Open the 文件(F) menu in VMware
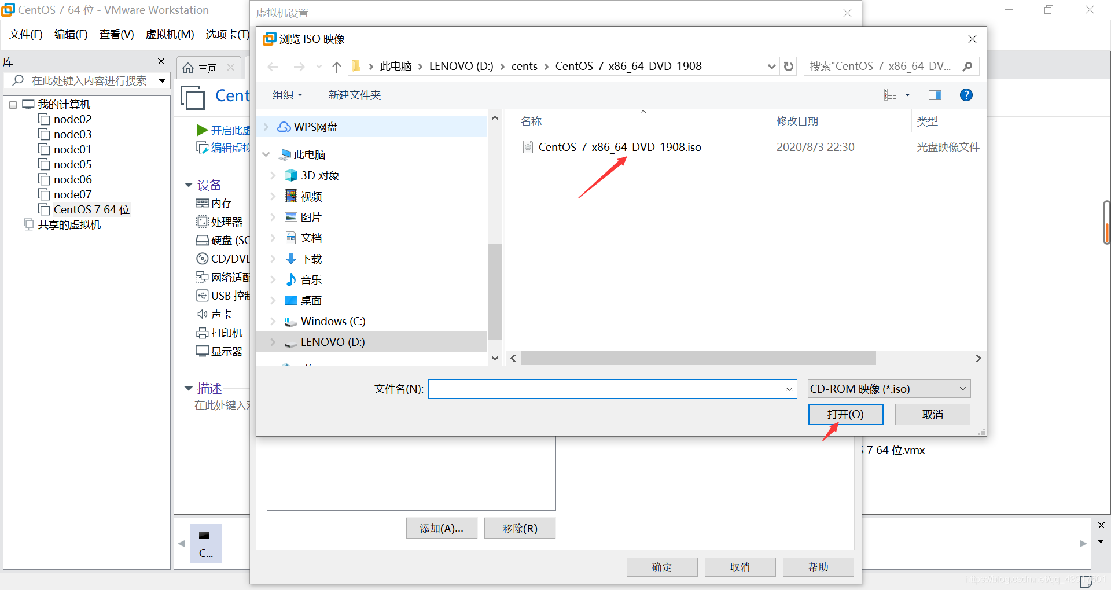 click(26, 35)
